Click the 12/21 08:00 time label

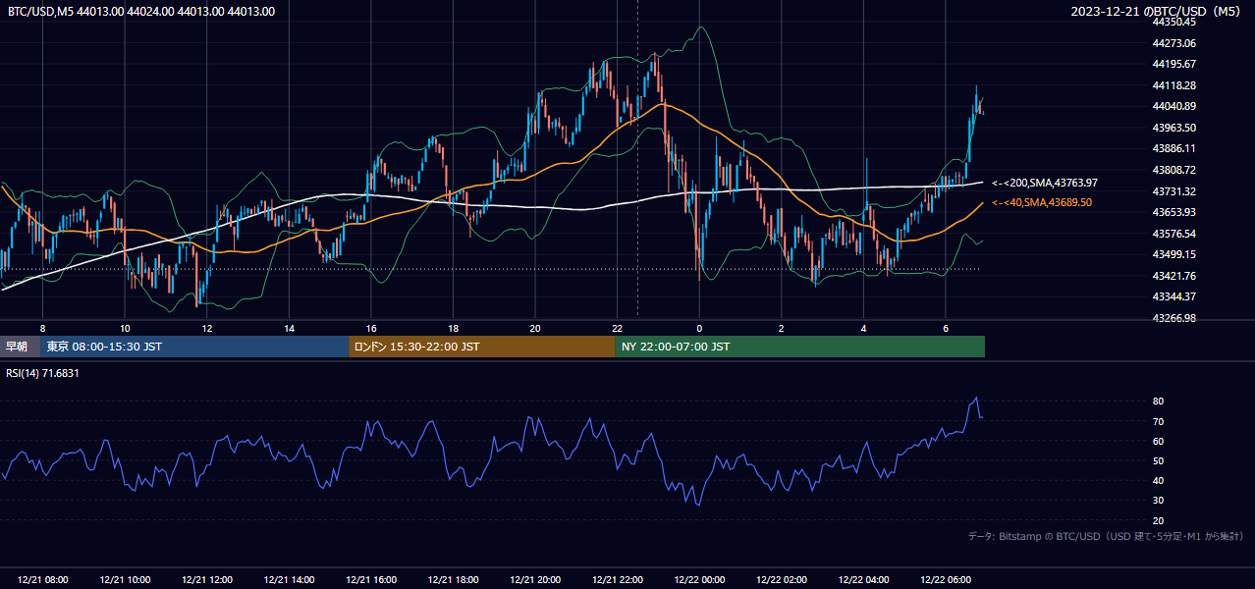[x=43, y=580]
